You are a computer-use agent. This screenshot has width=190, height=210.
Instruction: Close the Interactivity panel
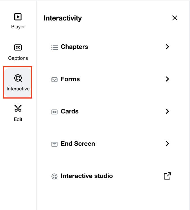tap(175, 18)
